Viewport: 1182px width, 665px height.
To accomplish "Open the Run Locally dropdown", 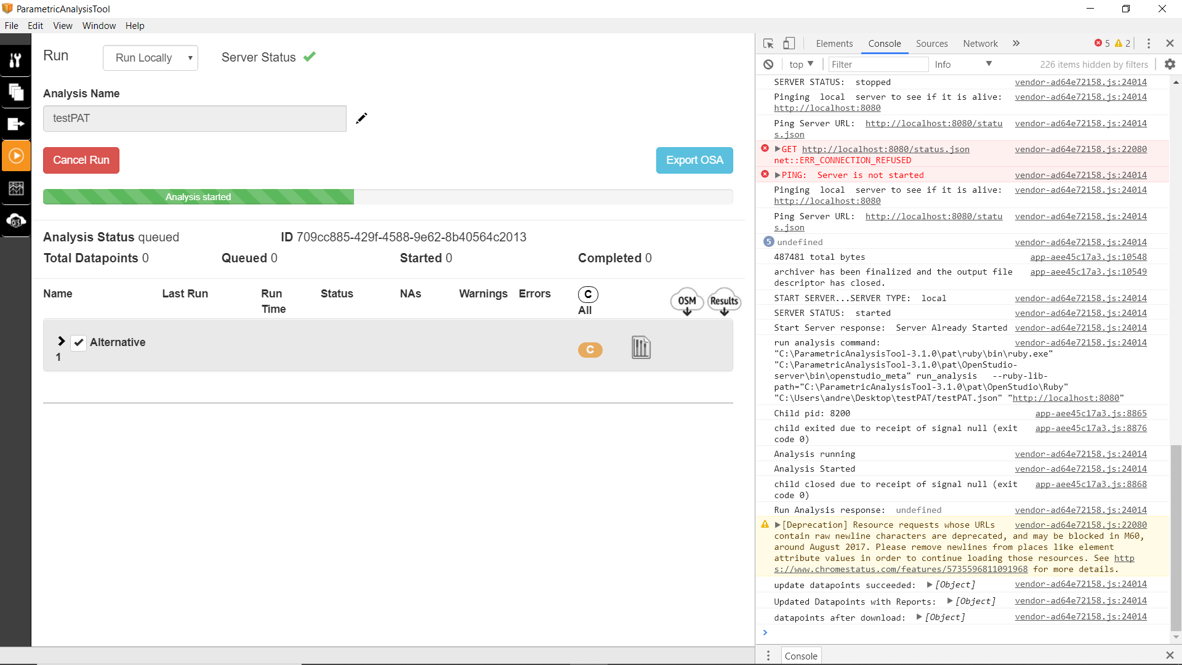I will point(150,57).
